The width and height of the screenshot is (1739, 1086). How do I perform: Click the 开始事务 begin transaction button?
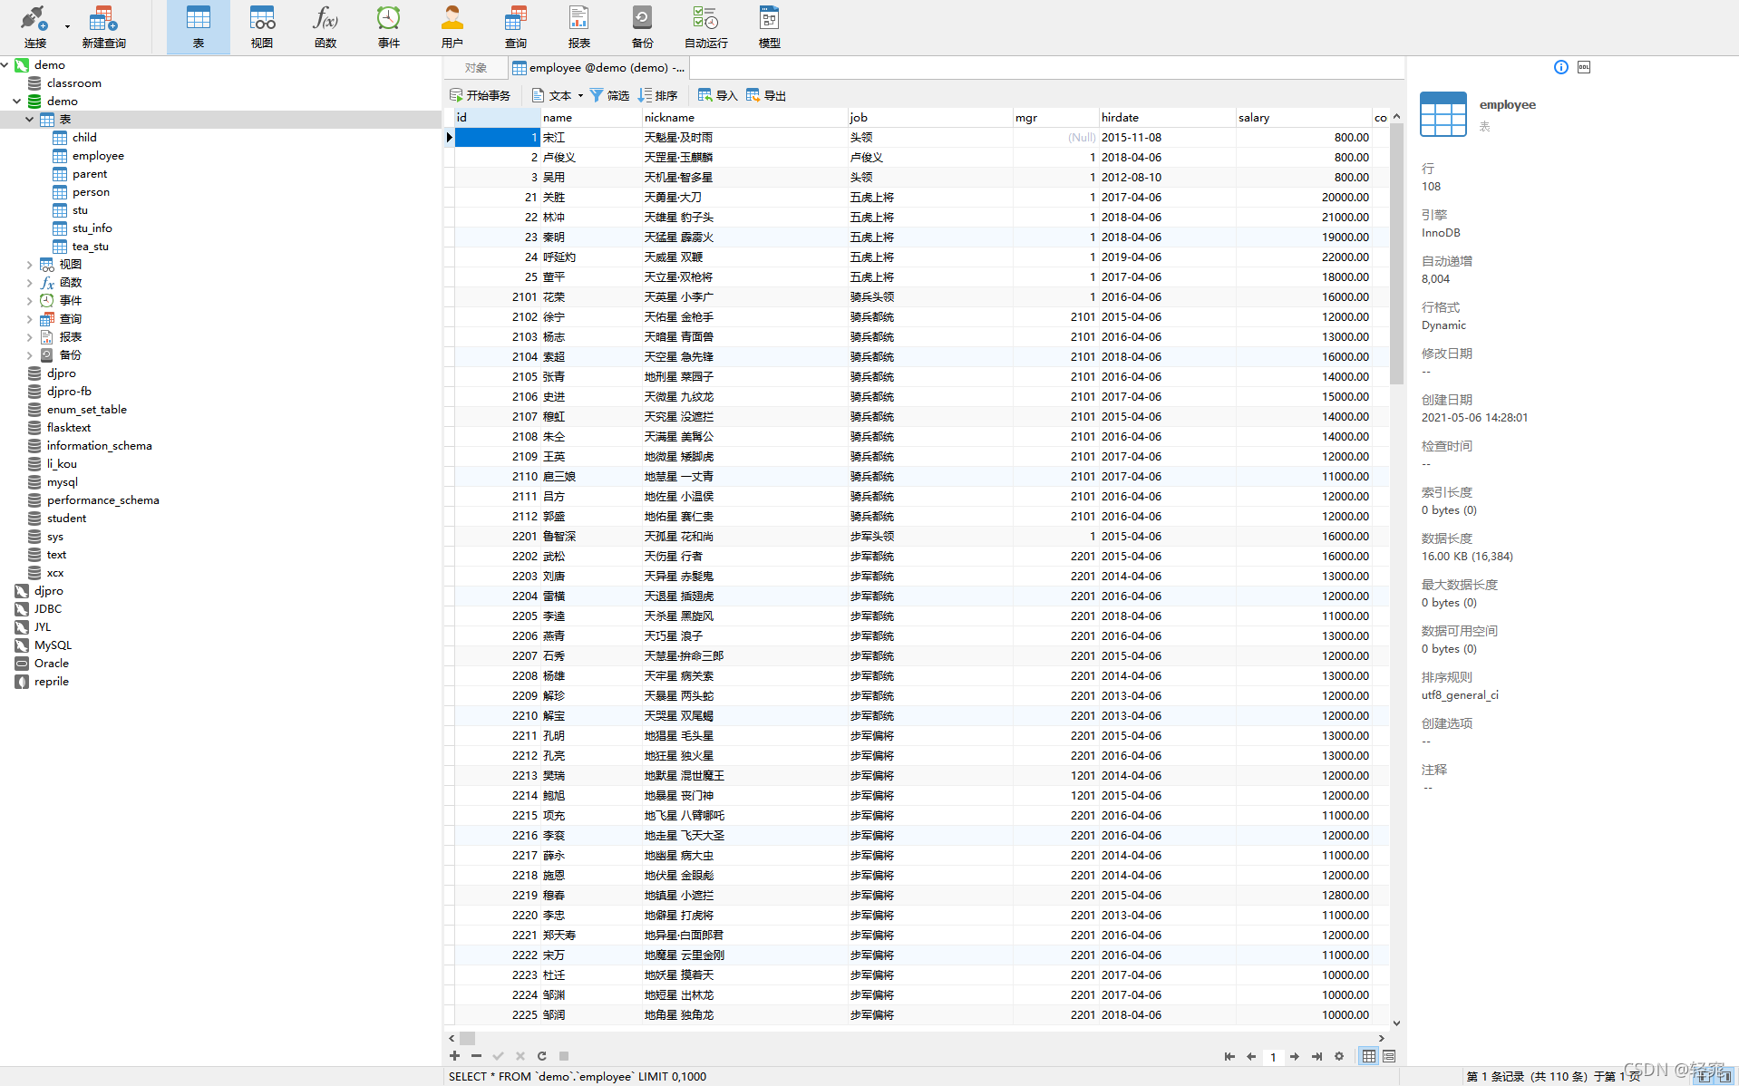pos(481,95)
